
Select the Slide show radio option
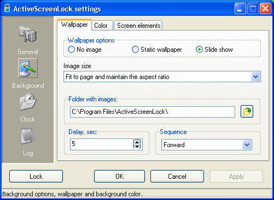pos(199,50)
